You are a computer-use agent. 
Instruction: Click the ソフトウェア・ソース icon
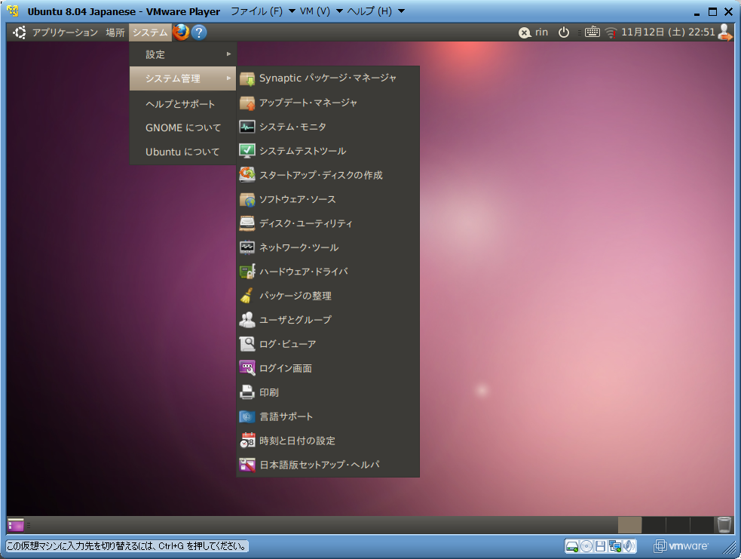point(247,199)
